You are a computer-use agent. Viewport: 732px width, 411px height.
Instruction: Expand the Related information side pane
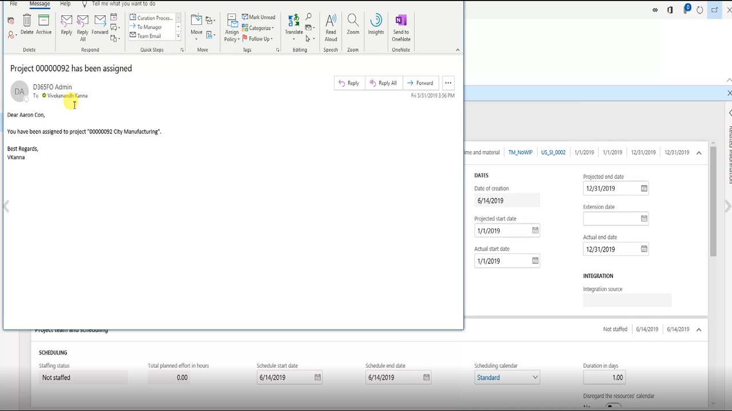click(x=730, y=113)
